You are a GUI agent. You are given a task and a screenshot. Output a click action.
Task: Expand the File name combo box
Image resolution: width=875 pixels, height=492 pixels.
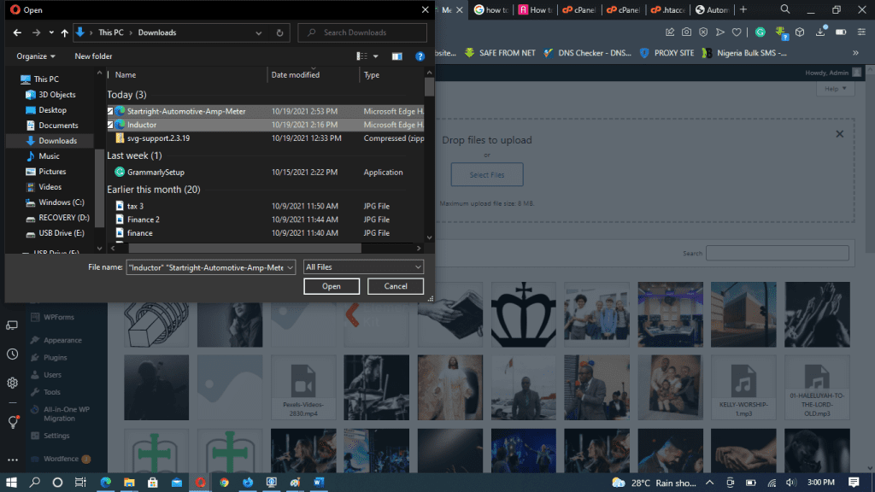pos(291,267)
